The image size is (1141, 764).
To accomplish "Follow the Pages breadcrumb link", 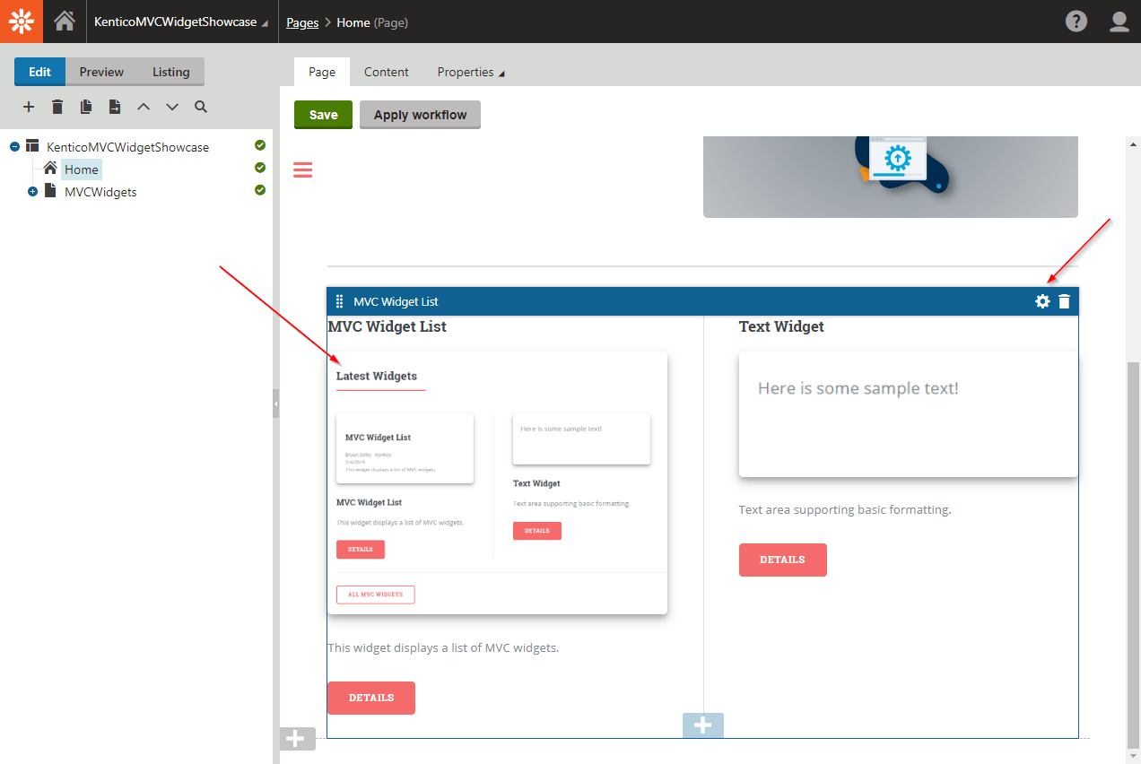I will tap(302, 22).
